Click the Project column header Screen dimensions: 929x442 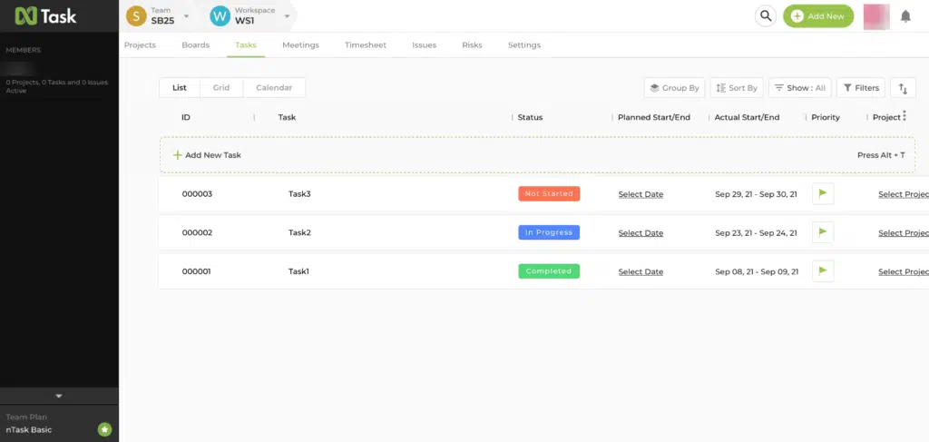pyautogui.click(x=886, y=117)
